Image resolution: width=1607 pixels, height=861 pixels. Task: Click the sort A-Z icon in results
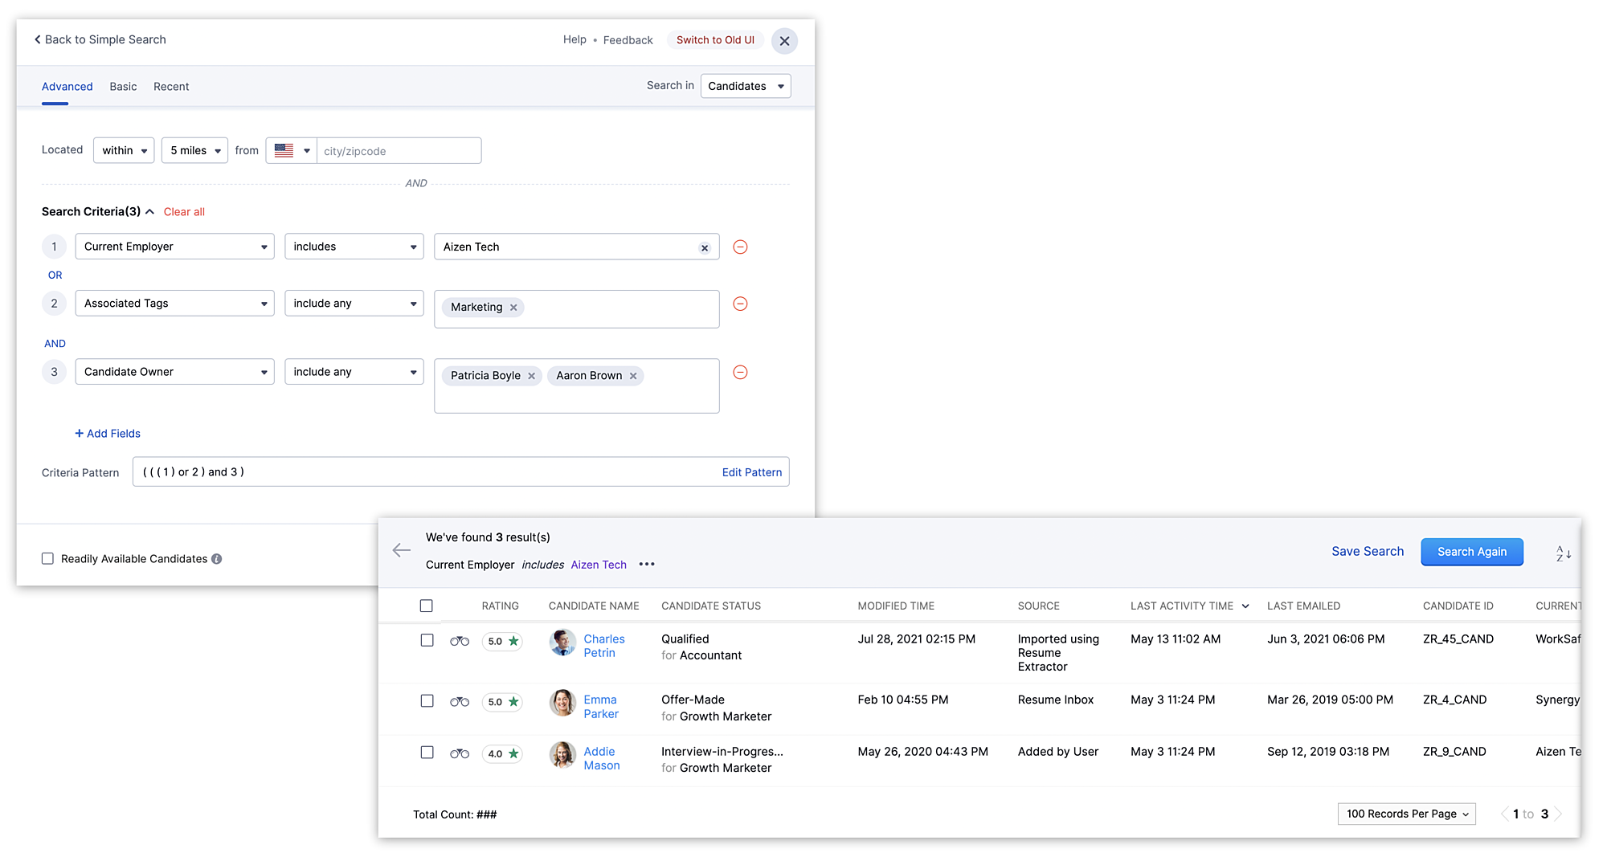pyautogui.click(x=1563, y=553)
